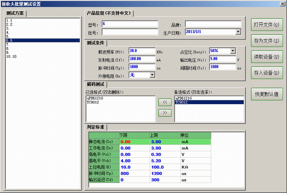Viewport: 287px width, 193px height.
Task: Click the 品牌 input field
Action: [x=213, y=24]
